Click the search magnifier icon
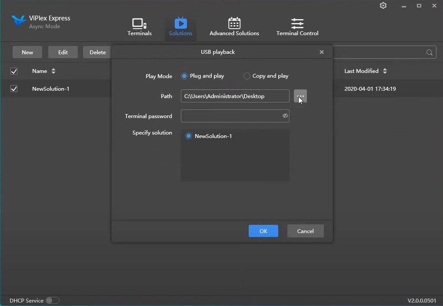Screen dimensions: 443x306 click(429, 52)
